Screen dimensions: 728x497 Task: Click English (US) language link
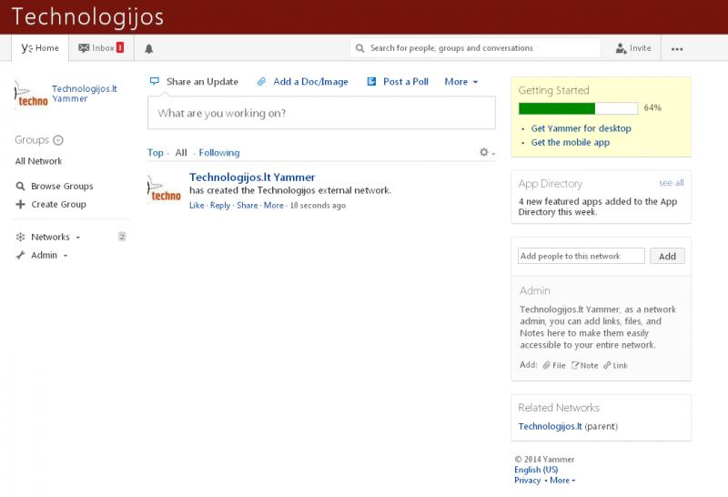point(536,469)
